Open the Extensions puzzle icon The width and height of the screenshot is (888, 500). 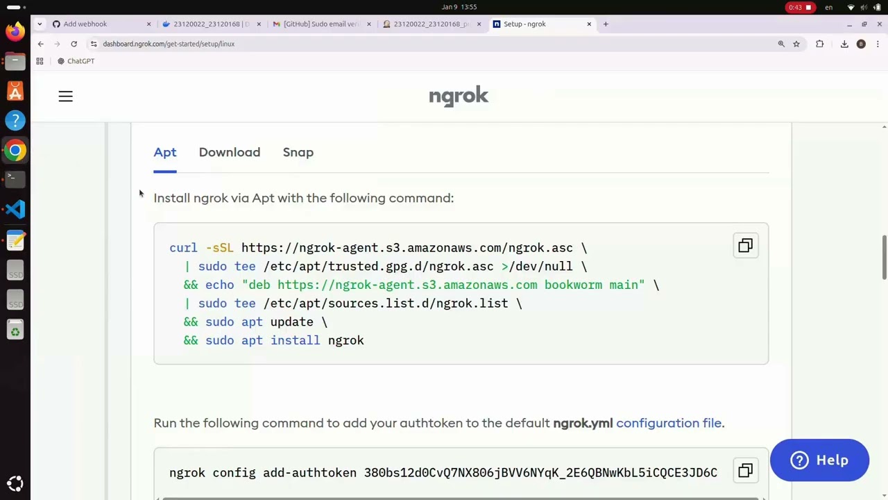pos(820,44)
